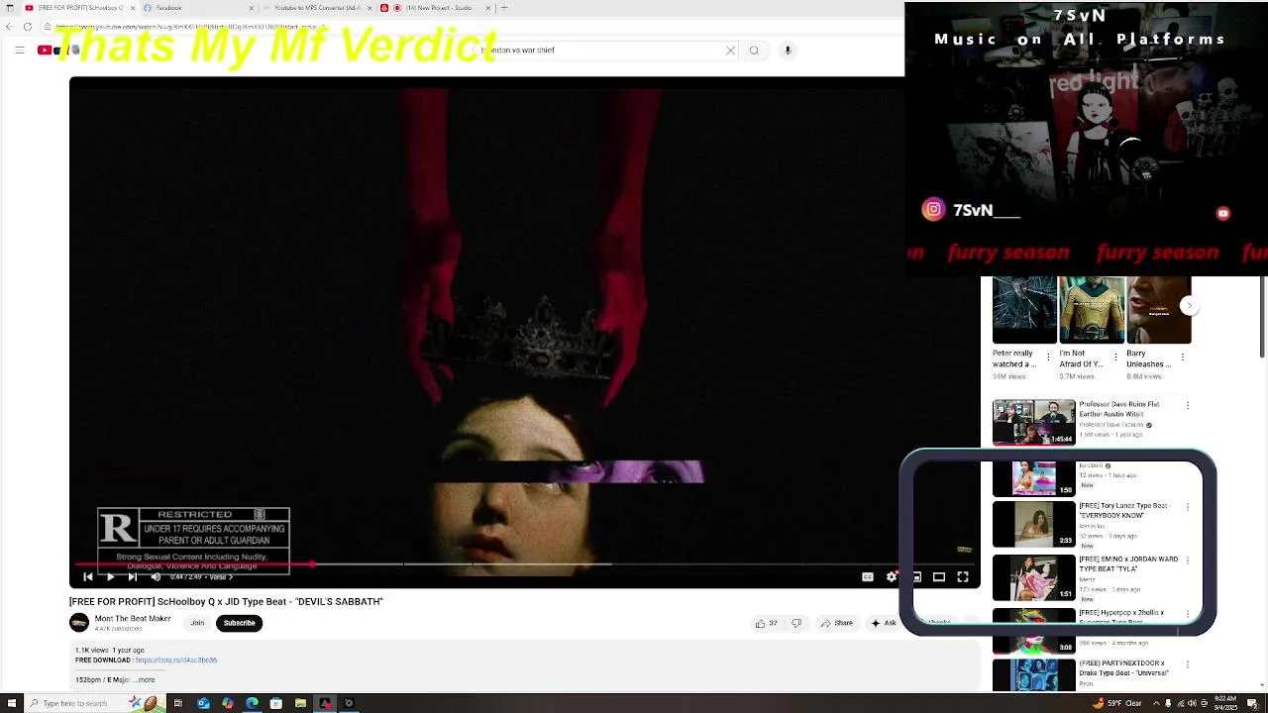Open Outlook from the taskbar
This screenshot has height=713, width=1268.
pyautogui.click(x=203, y=703)
